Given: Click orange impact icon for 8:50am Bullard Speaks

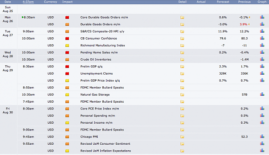Looking at the screenshot, I should pos(67,88).
